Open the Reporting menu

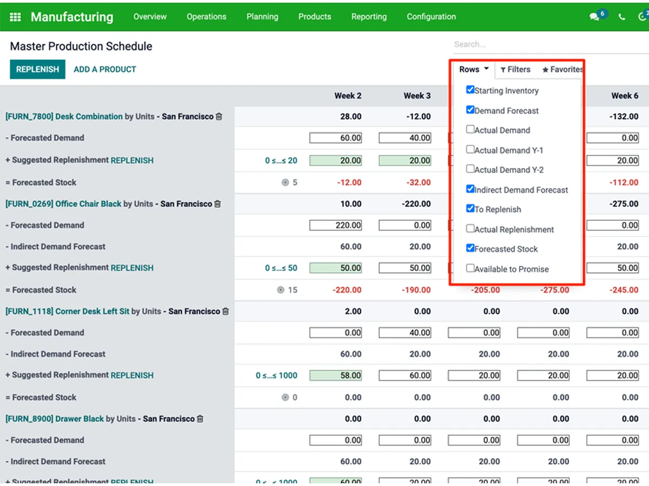[369, 16]
